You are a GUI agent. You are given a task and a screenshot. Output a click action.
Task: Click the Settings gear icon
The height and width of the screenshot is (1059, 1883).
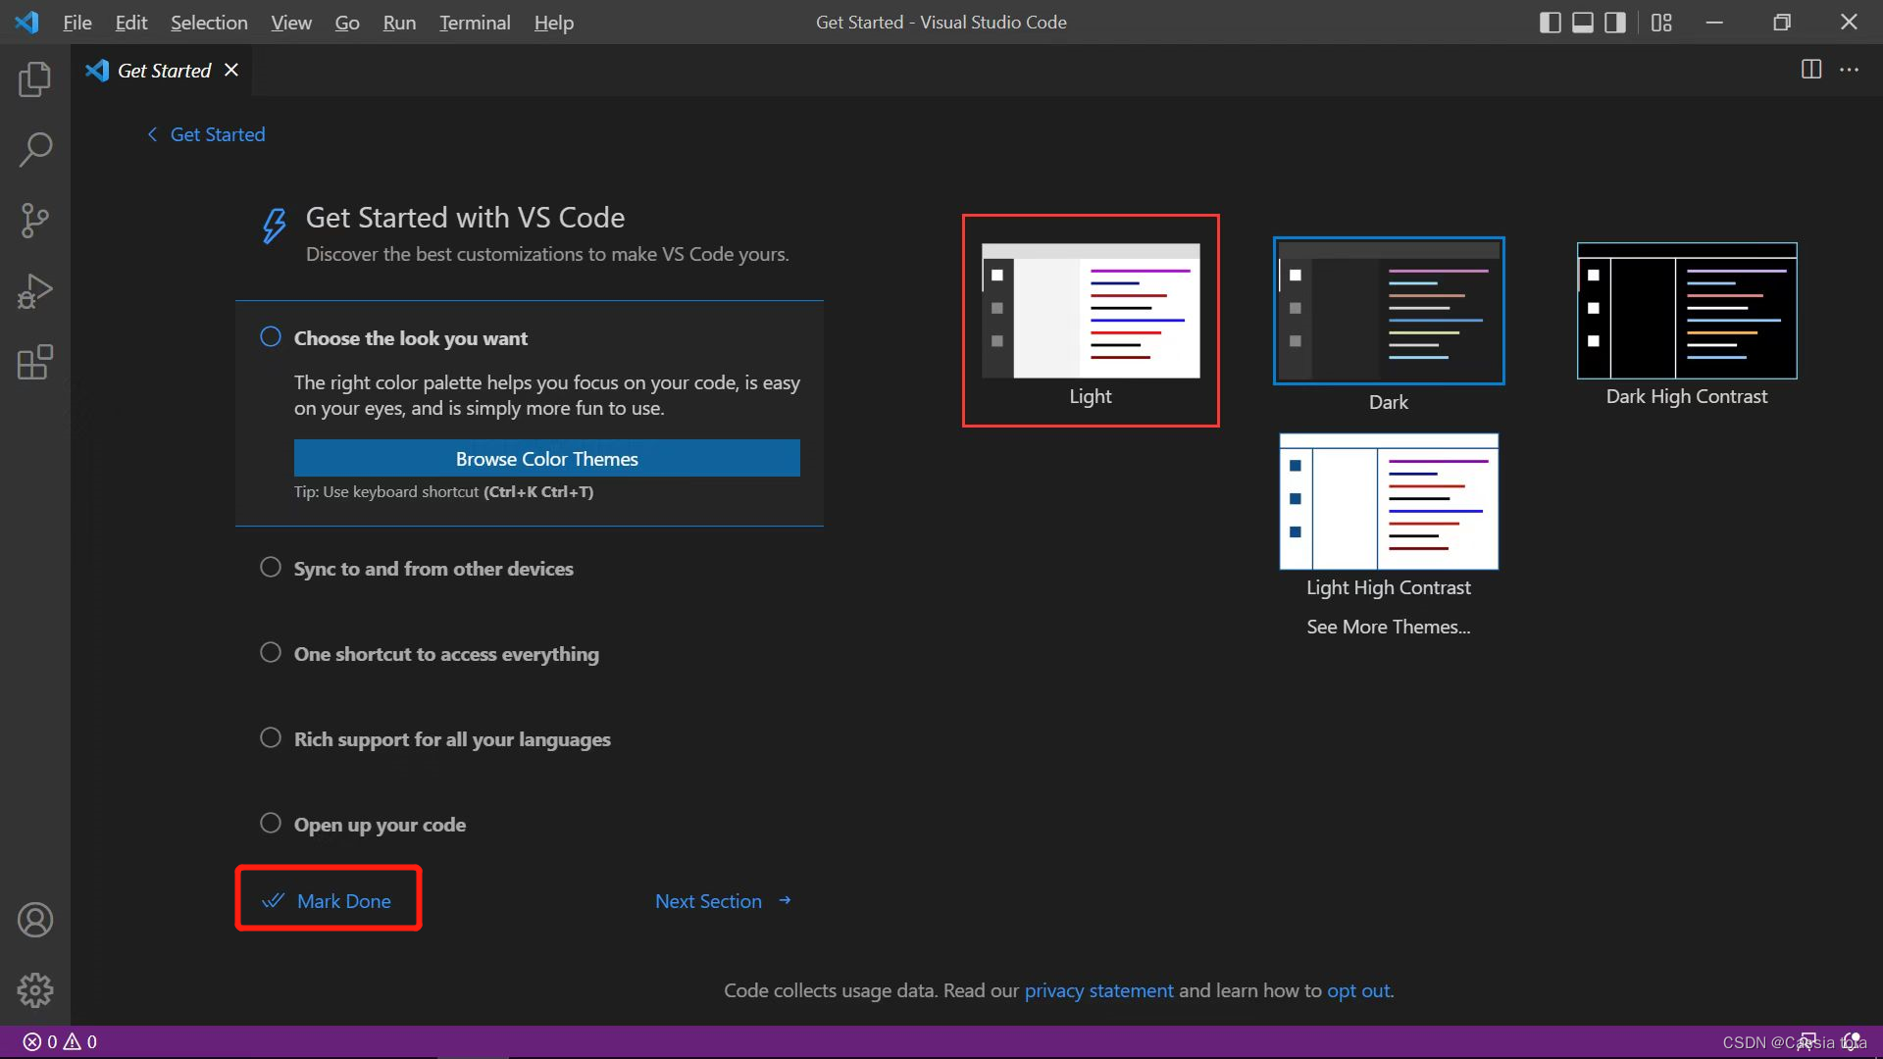(35, 990)
